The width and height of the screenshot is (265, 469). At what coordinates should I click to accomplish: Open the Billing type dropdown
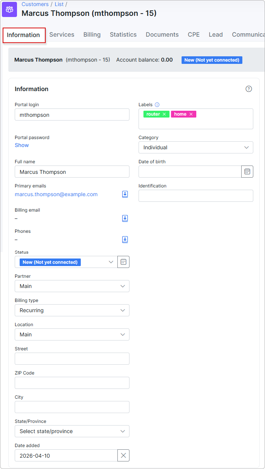click(x=72, y=310)
